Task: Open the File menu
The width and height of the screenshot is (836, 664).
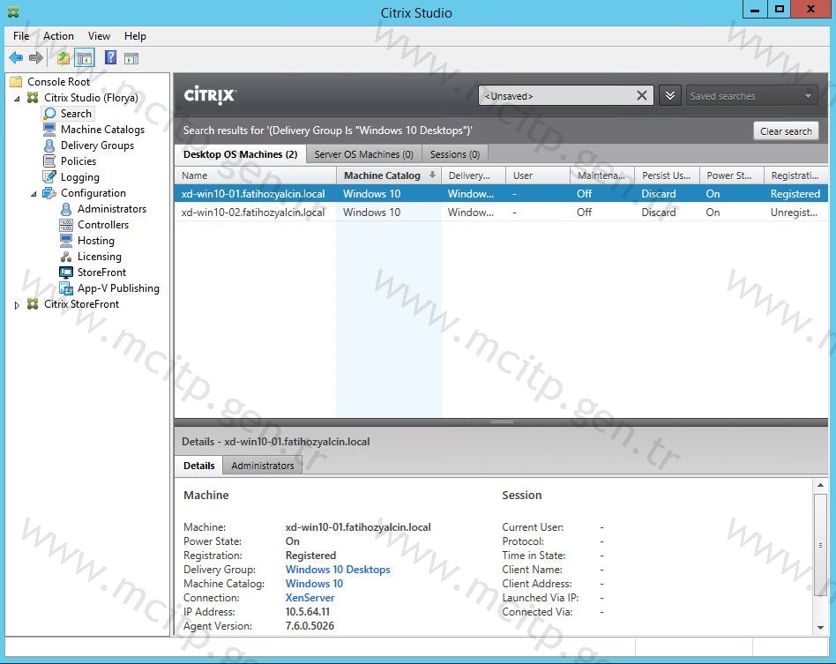Action: (21, 36)
